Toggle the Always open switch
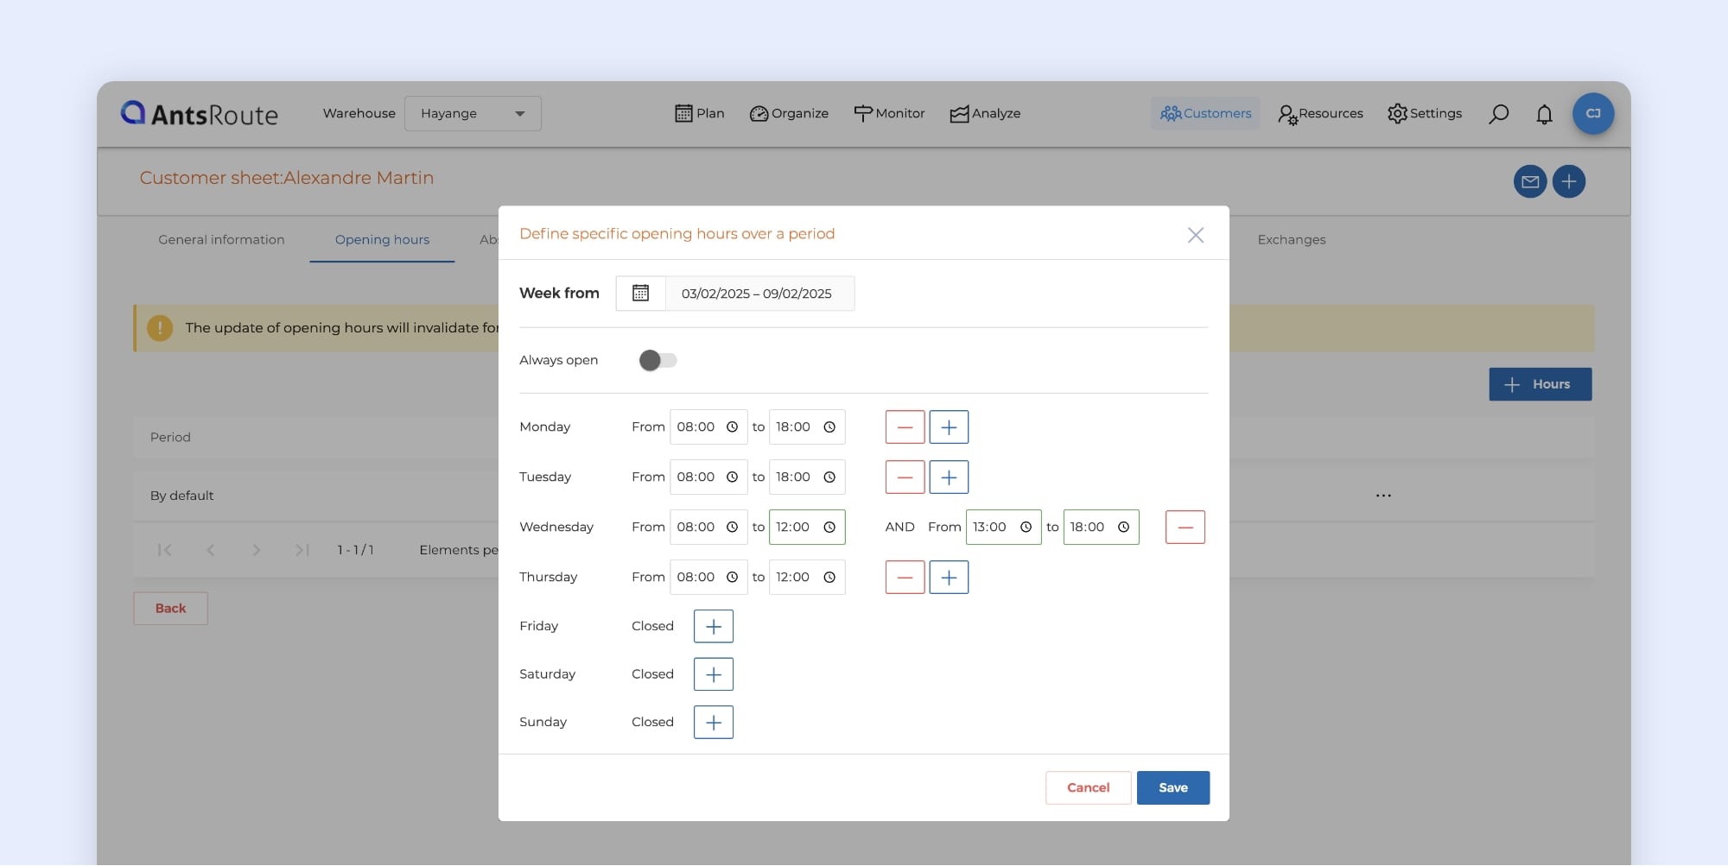The height and width of the screenshot is (866, 1728). tap(658, 361)
